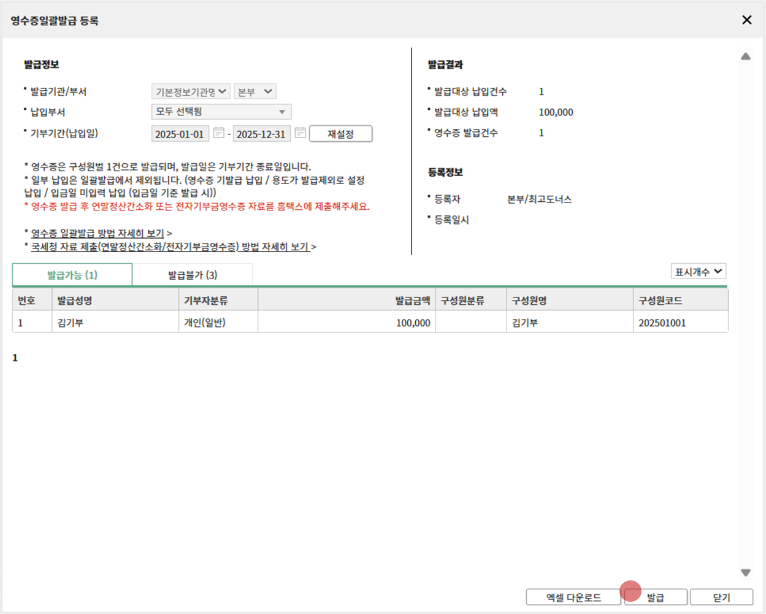This screenshot has width=766, height=614.
Task: Click the start date field 2025-01-01
Action: pos(179,134)
